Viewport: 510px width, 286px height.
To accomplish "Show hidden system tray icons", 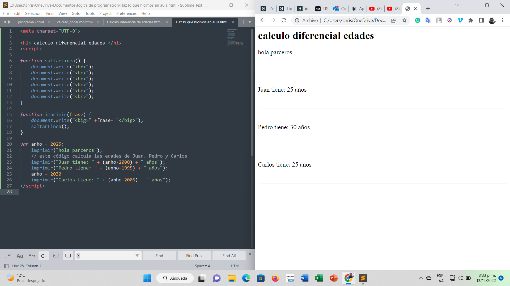I will [420, 278].
